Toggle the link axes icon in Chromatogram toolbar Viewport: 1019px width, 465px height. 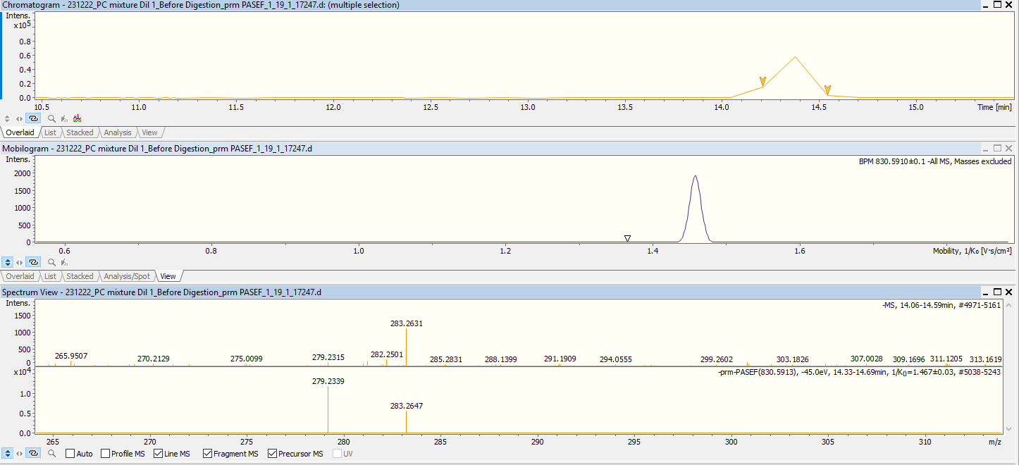pyautogui.click(x=32, y=118)
